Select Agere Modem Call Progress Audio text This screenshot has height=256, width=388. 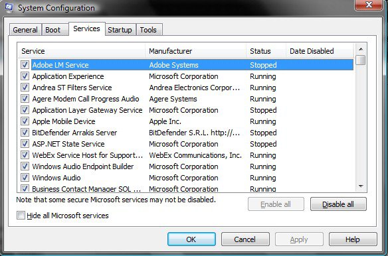tap(86, 99)
